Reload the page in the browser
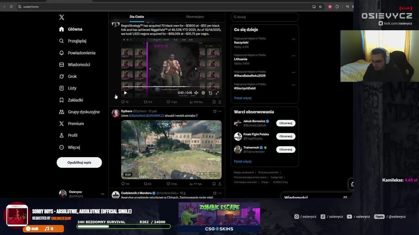Viewport: 419px width, 235px height. [11, 7]
